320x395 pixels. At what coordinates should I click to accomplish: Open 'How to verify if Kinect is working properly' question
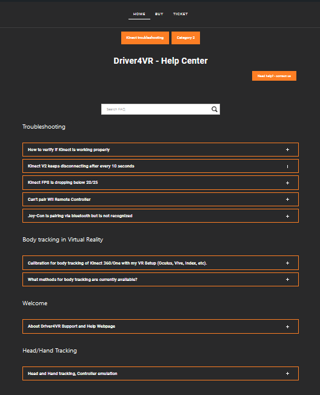coord(68,150)
